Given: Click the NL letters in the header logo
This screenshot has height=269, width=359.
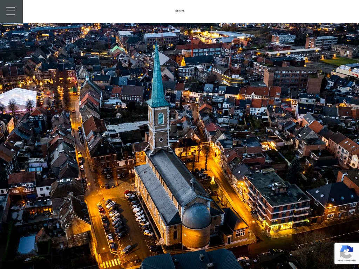Looking at the screenshot, I should [x=183, y=11].
